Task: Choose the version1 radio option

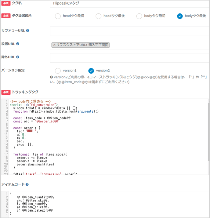Action: point(58,71)
